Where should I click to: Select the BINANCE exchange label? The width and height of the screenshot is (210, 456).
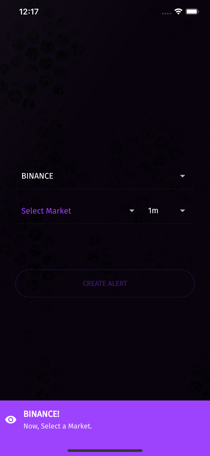[x=37, y=176]
